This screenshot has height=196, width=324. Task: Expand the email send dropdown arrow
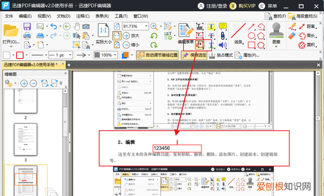47,26
